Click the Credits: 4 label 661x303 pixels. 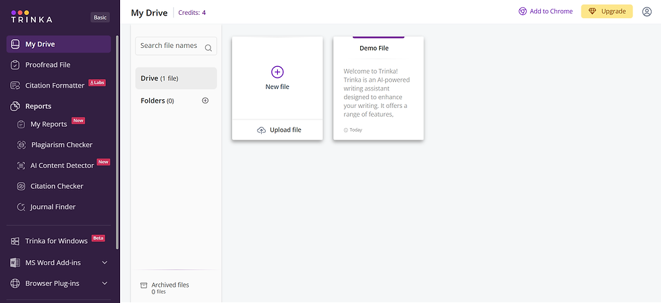coord(192,13)
